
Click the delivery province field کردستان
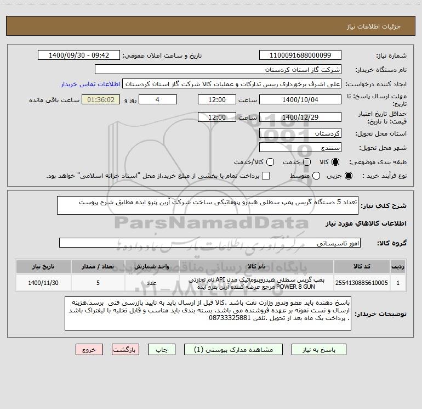coord(300,133)
